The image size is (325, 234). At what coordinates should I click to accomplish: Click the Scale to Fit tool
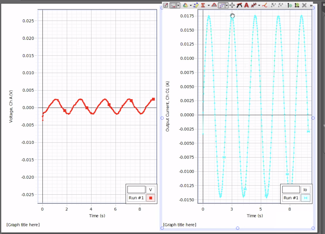click(x=166, y=5)
